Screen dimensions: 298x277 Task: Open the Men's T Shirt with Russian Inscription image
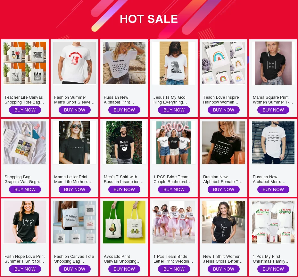pos(124,143)
